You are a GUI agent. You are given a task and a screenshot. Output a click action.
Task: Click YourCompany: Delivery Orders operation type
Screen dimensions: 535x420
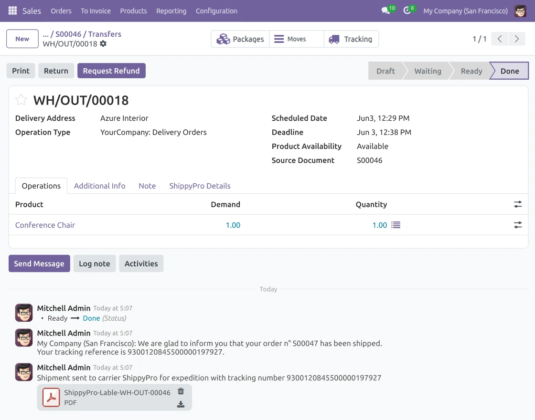pyautogui.click(x=153, y=132)
